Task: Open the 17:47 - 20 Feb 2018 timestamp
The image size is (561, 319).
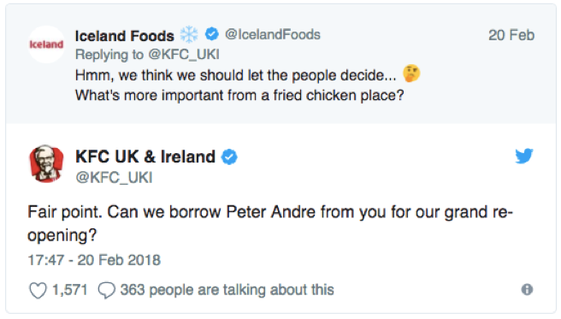Action: click(94, 260)
